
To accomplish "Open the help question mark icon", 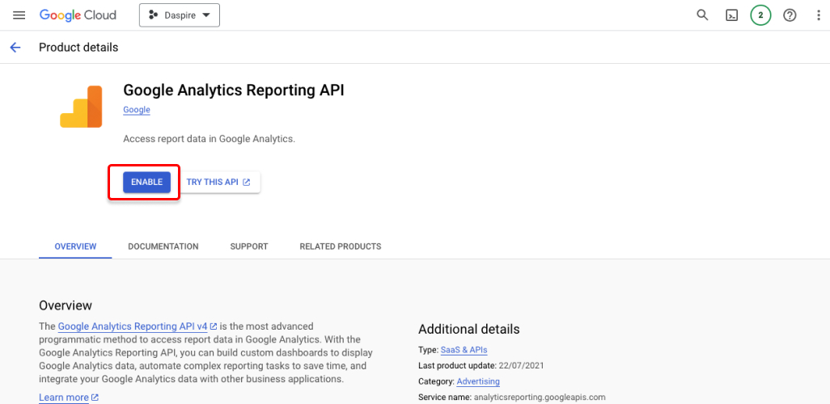I will [x=790, y=15].
